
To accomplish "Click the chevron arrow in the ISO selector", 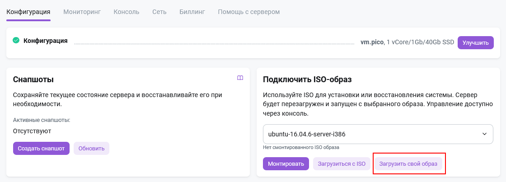I will (484, 134).
